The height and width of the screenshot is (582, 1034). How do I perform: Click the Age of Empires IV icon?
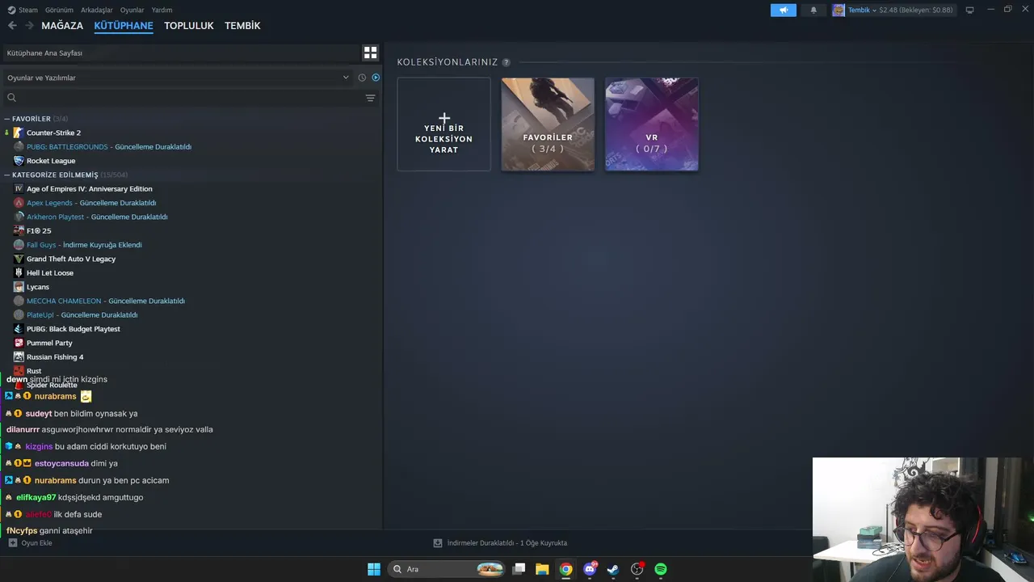pos(19,188)
